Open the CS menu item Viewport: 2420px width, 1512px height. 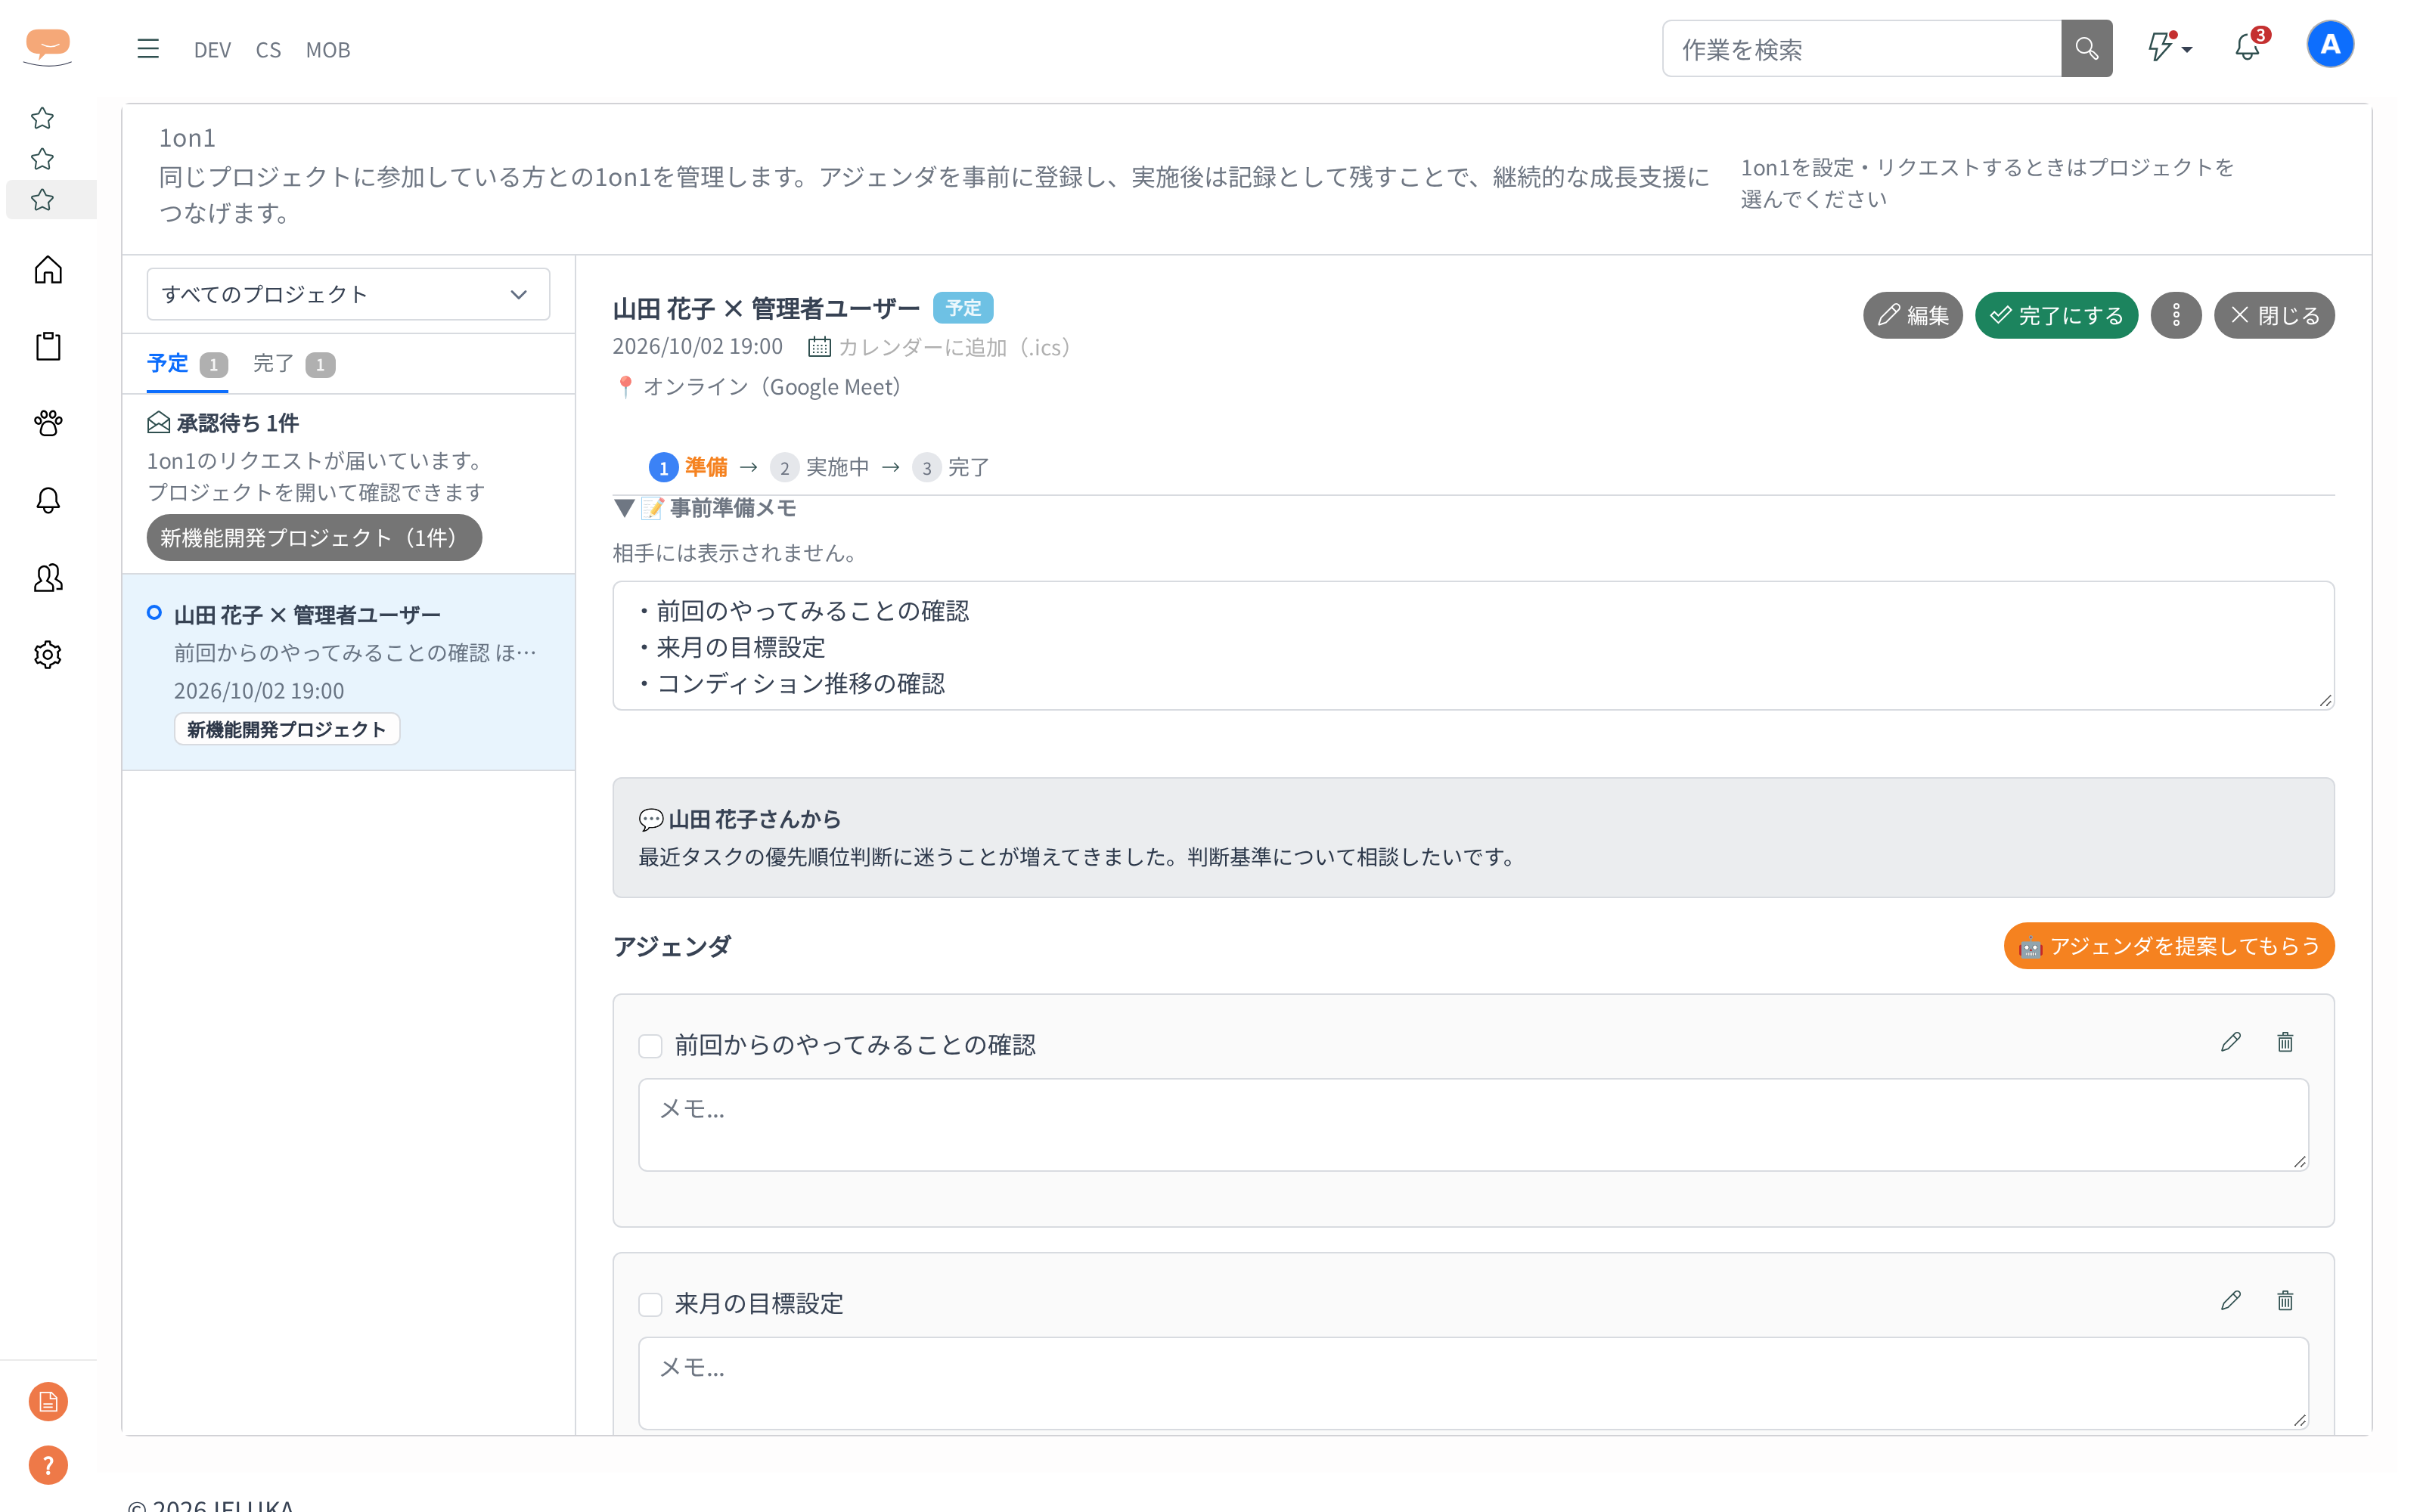pyautogui.click(x=268, y=50)
